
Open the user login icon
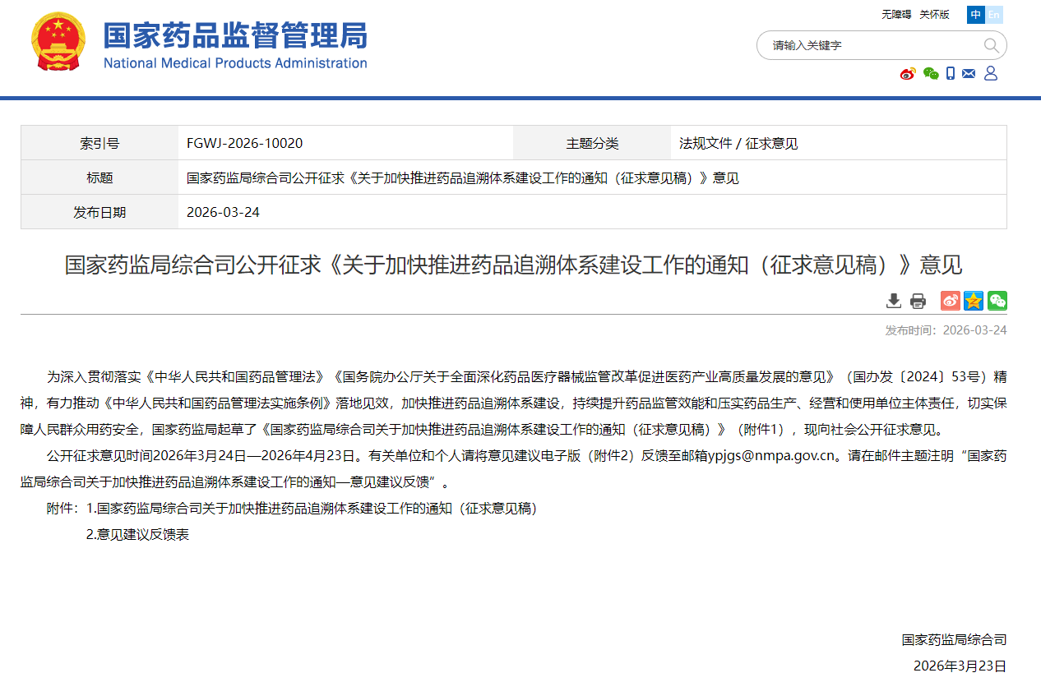pyautogui.click(x=990, y=73)
